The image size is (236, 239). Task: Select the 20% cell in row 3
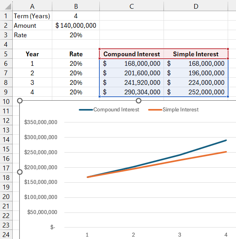click(76, 35)
